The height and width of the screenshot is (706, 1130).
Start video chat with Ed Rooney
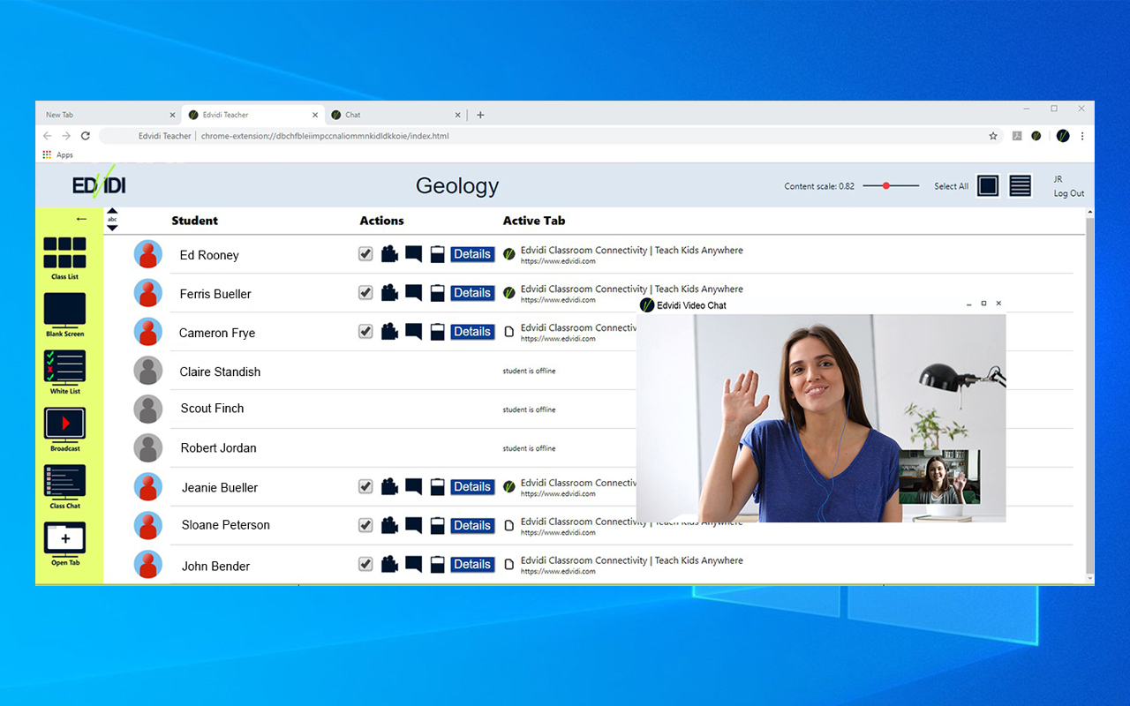389,254
